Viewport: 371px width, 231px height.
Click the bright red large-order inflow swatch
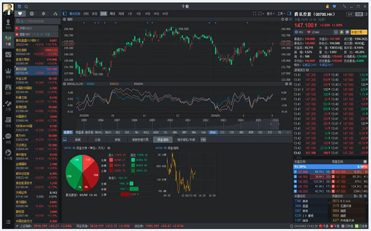click(111, 160)
